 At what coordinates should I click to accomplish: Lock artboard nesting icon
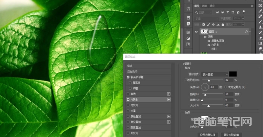tap(218, 25)
